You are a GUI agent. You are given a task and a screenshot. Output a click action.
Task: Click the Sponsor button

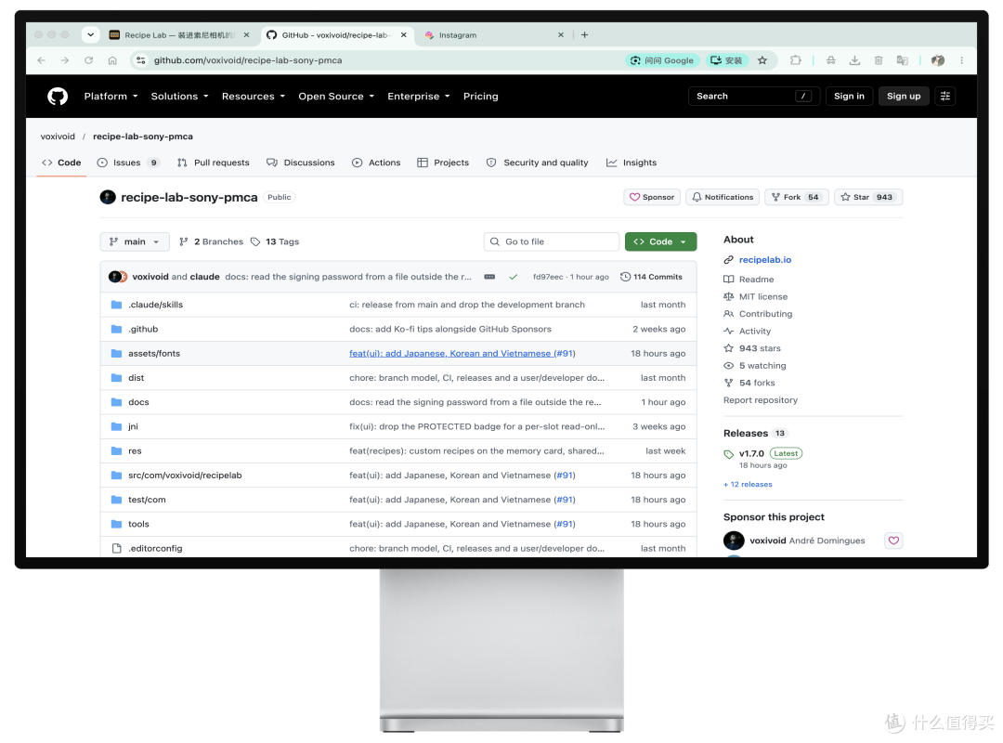pos(652,197)
